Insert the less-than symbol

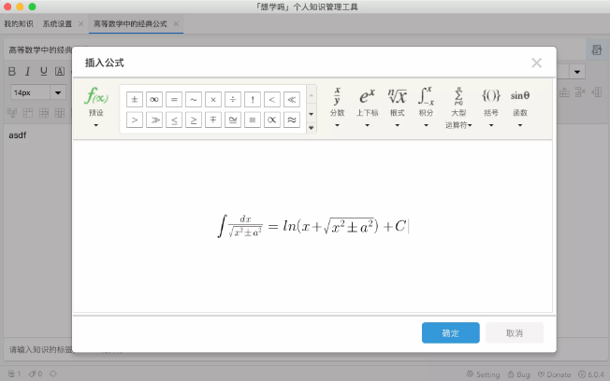point(272,99)
